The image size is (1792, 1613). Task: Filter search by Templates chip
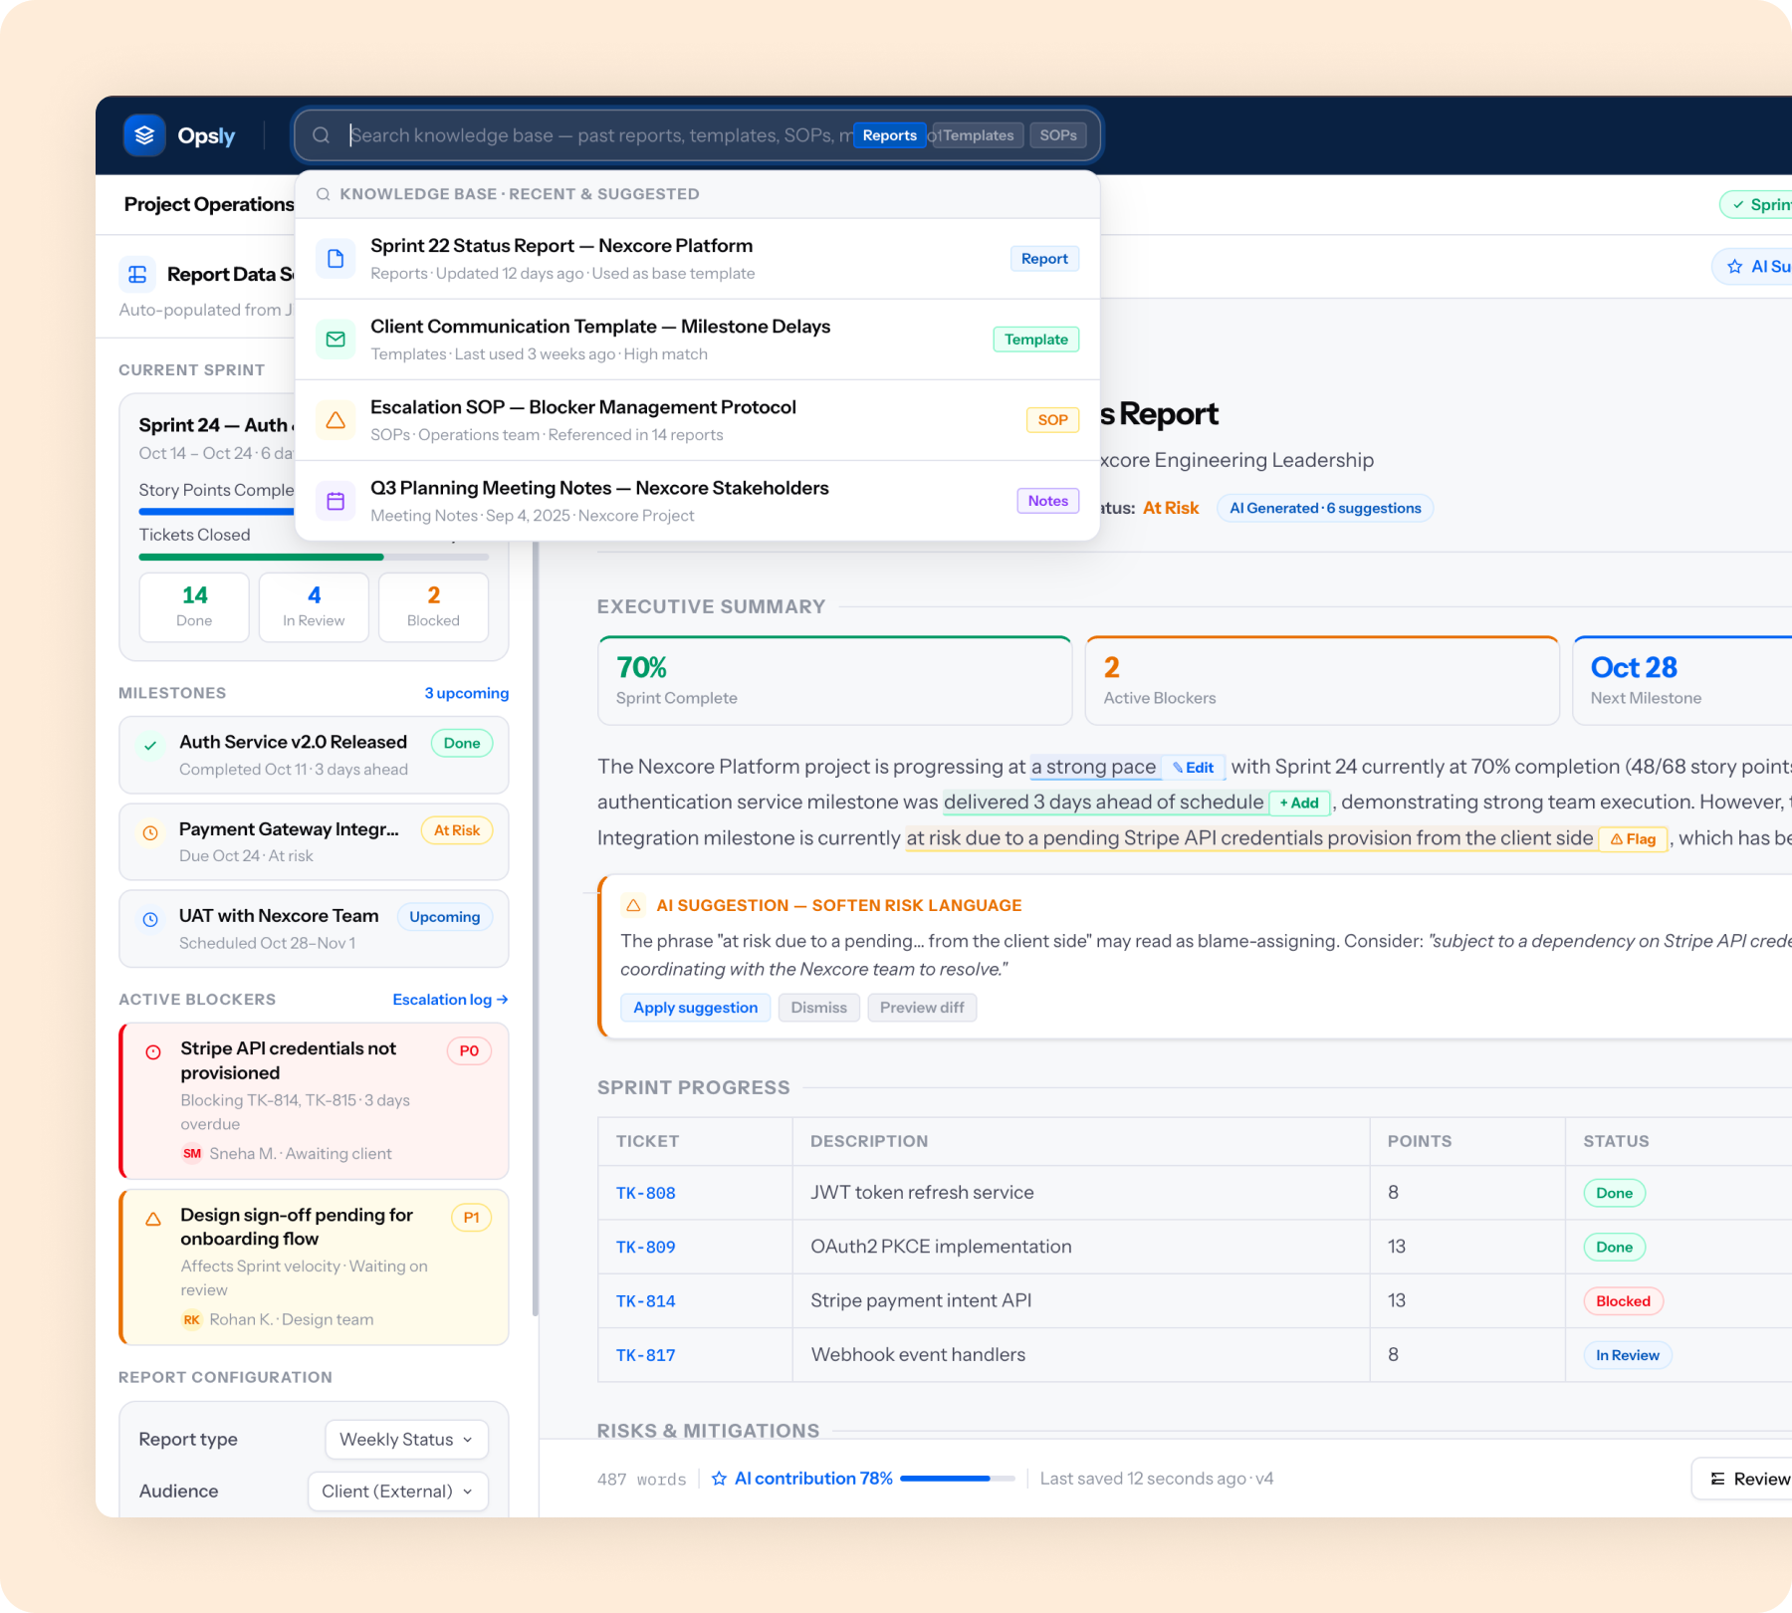pos(978,135)
